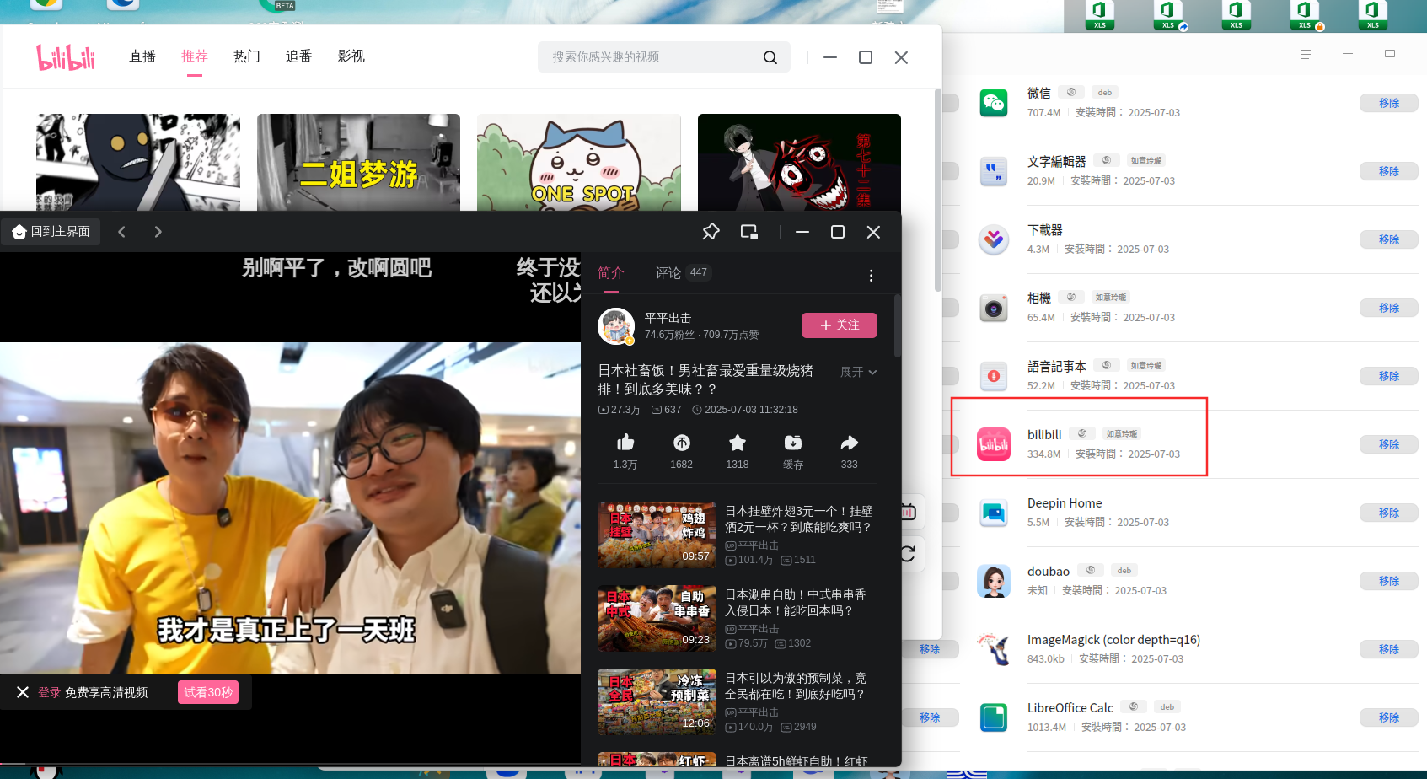Viewport: 1427px width, 779px height.
Task: Click the LibreOffice Calc icon in list
Action: 994,717
